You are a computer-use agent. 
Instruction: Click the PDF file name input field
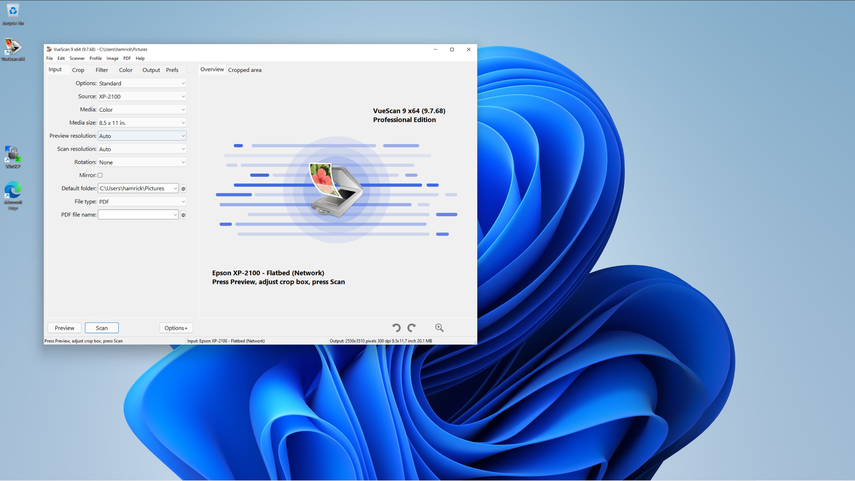[x=138, y=214]
